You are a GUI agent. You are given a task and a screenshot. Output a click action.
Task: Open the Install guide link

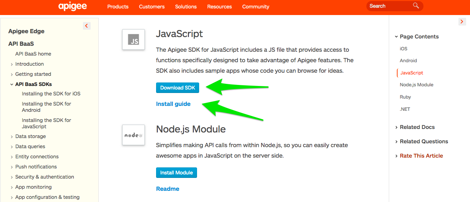(173, 104)
